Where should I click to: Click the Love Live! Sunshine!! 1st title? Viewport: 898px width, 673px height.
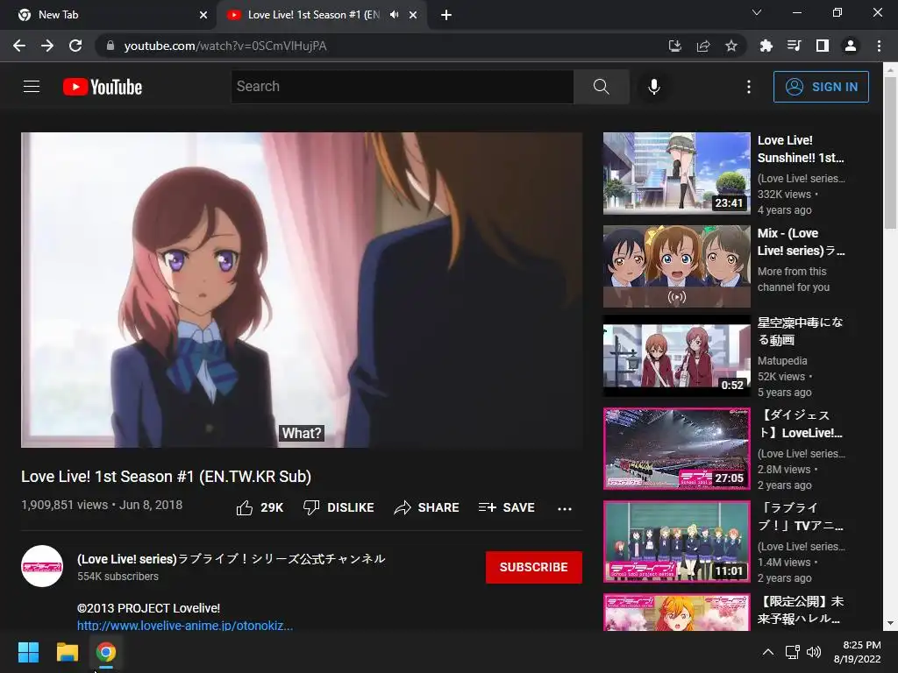[x=801, y=149]
